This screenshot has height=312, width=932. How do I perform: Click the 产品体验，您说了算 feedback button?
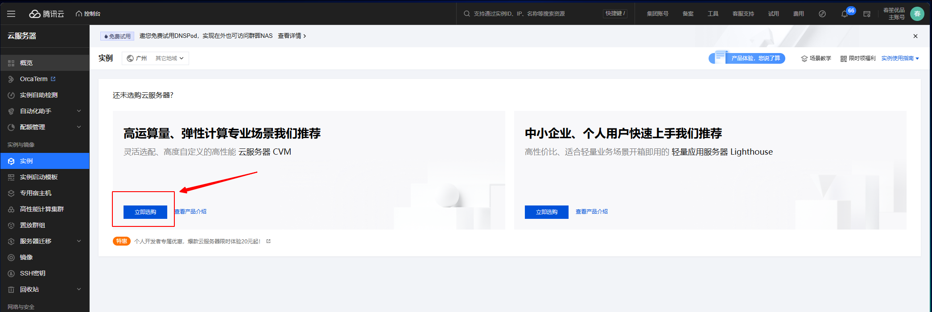[x=747, y=58]
